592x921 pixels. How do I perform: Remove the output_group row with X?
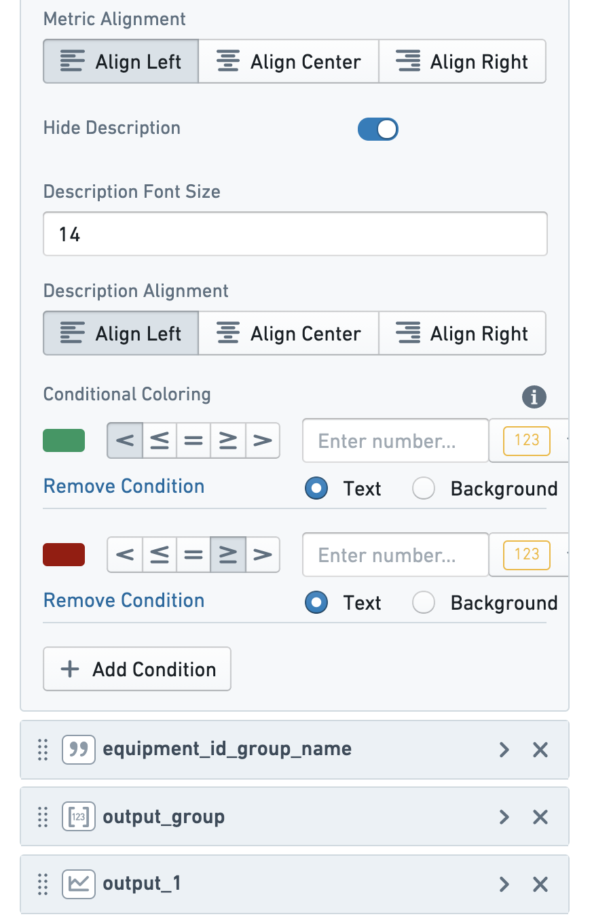(540, 816)
